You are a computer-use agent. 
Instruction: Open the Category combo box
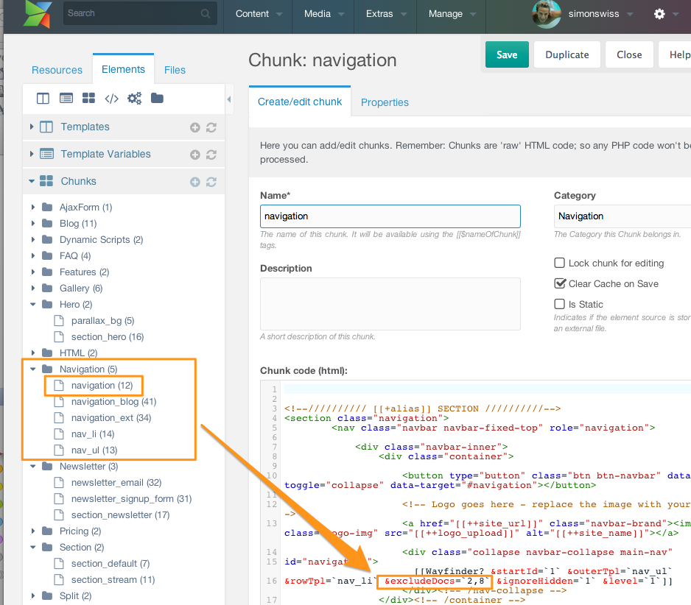pyautogui.click(x=622, y=216)
